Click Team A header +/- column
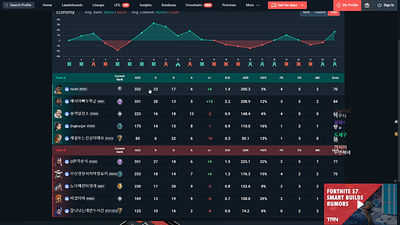Screen dimensions: 400x225 point(209,78)
